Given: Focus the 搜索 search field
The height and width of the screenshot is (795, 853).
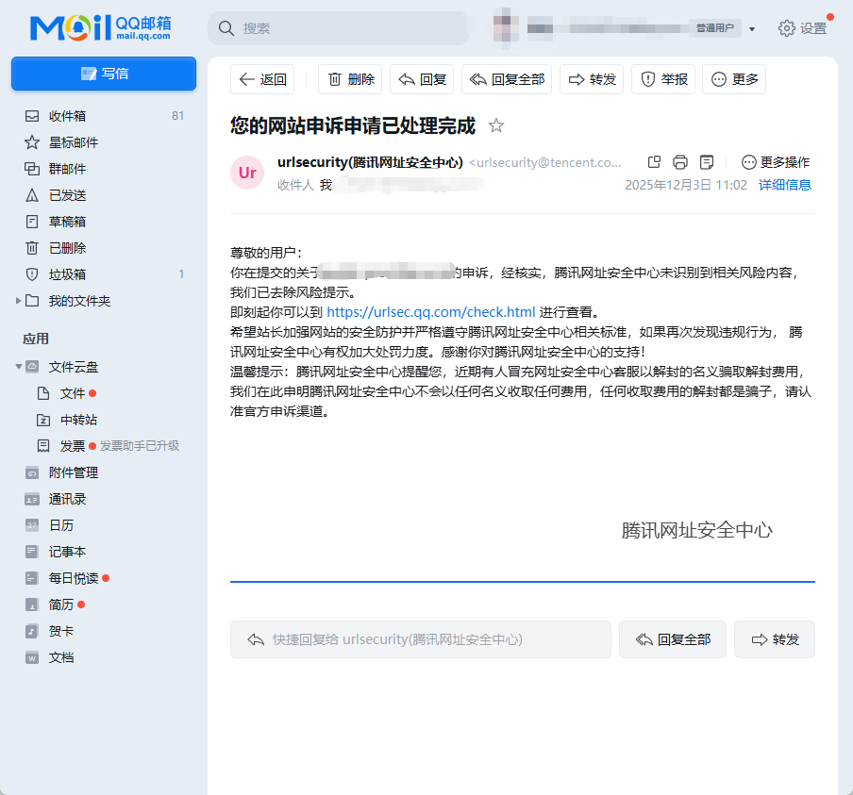Looking at the screenshot, I should pyautogui.click(x=339, y=28).
